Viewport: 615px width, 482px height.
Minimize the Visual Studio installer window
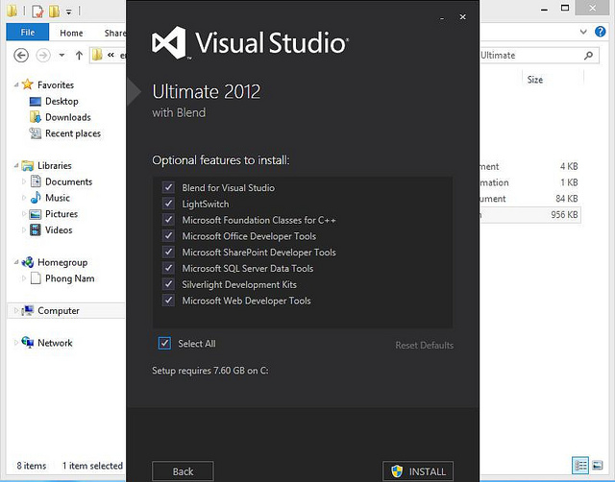[442, 18]
